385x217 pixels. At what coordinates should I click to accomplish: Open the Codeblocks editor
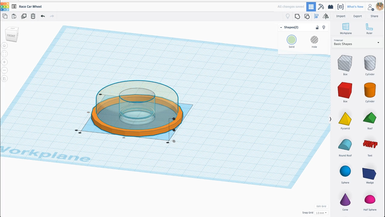(340, 7)
